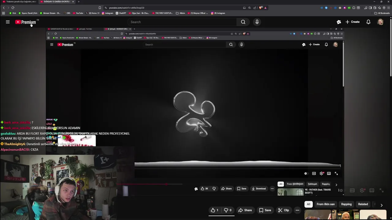Open 'YE - FATHER' recommended video thumbnail

[290, 192]
